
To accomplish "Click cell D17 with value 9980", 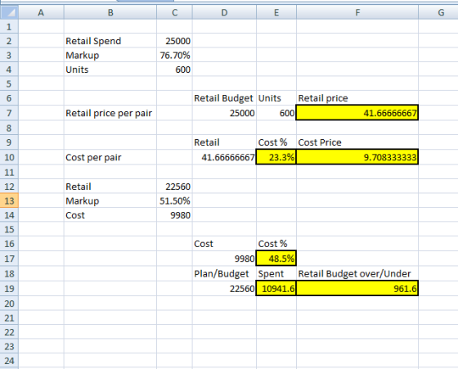I will 224,259.
